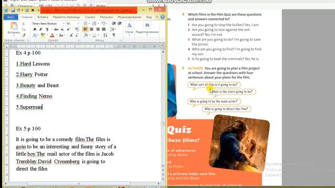The height and width of the screenshot is (188, 335).
Task: Toggle superscript formatting
Action: (x=69, y=29)
